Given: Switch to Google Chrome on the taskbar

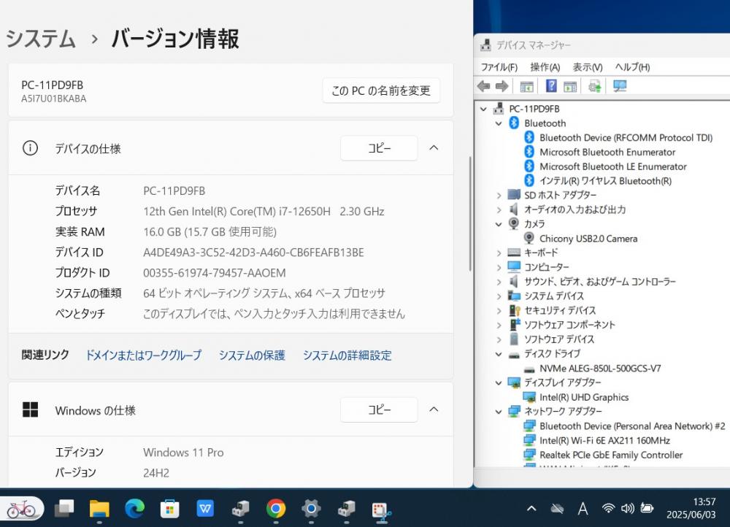Looking at the screenshot, I should (x=276, y=508).
